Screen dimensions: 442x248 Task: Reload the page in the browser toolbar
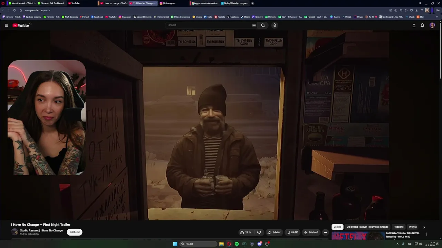point(14,10)
